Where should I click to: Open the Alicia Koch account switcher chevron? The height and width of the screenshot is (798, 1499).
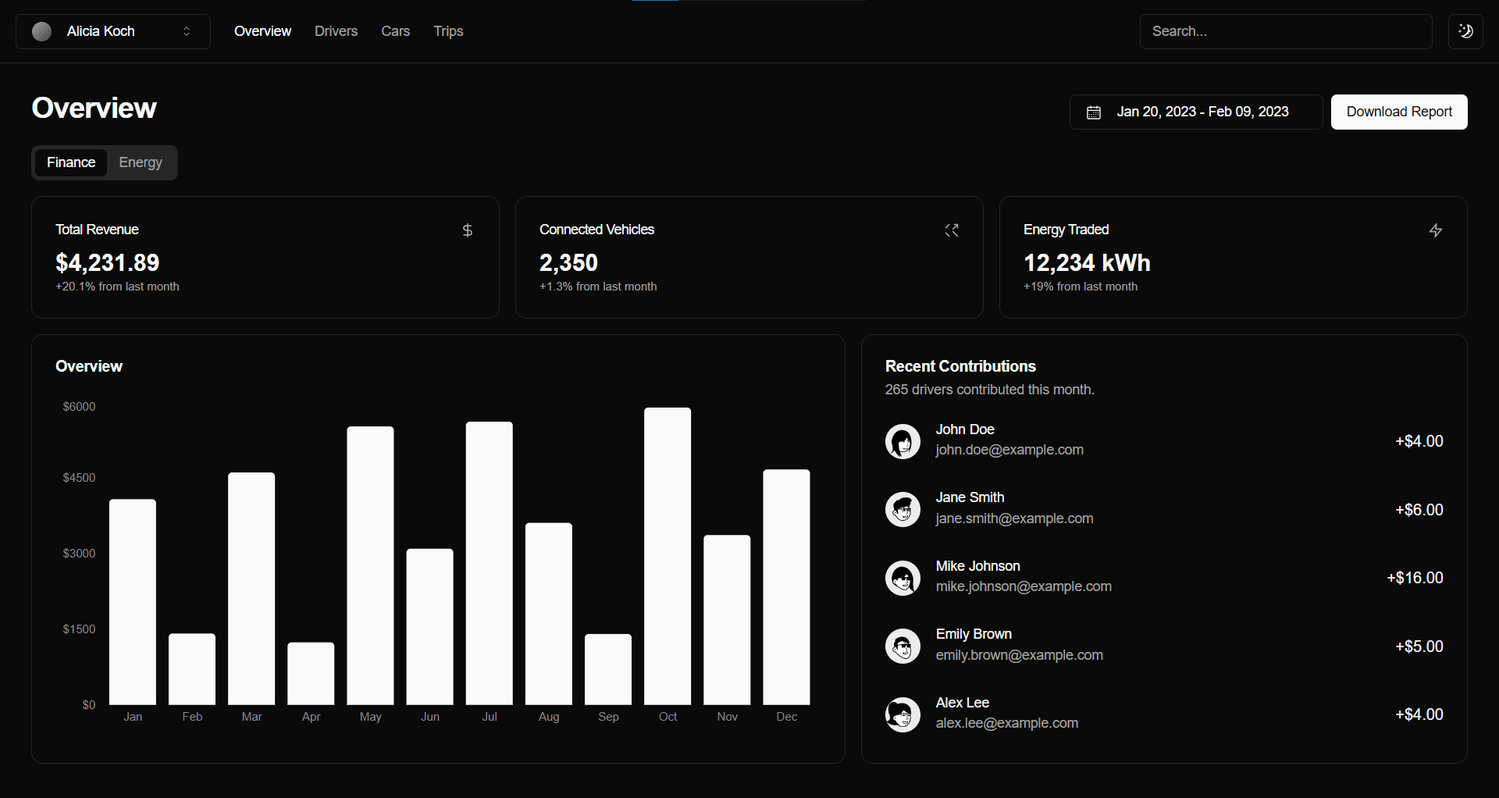pos(187,31)
